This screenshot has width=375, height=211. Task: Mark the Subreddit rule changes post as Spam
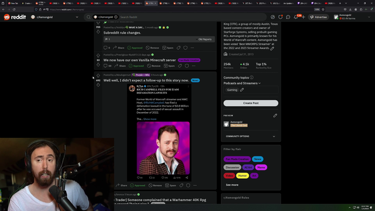click(168, 48)
